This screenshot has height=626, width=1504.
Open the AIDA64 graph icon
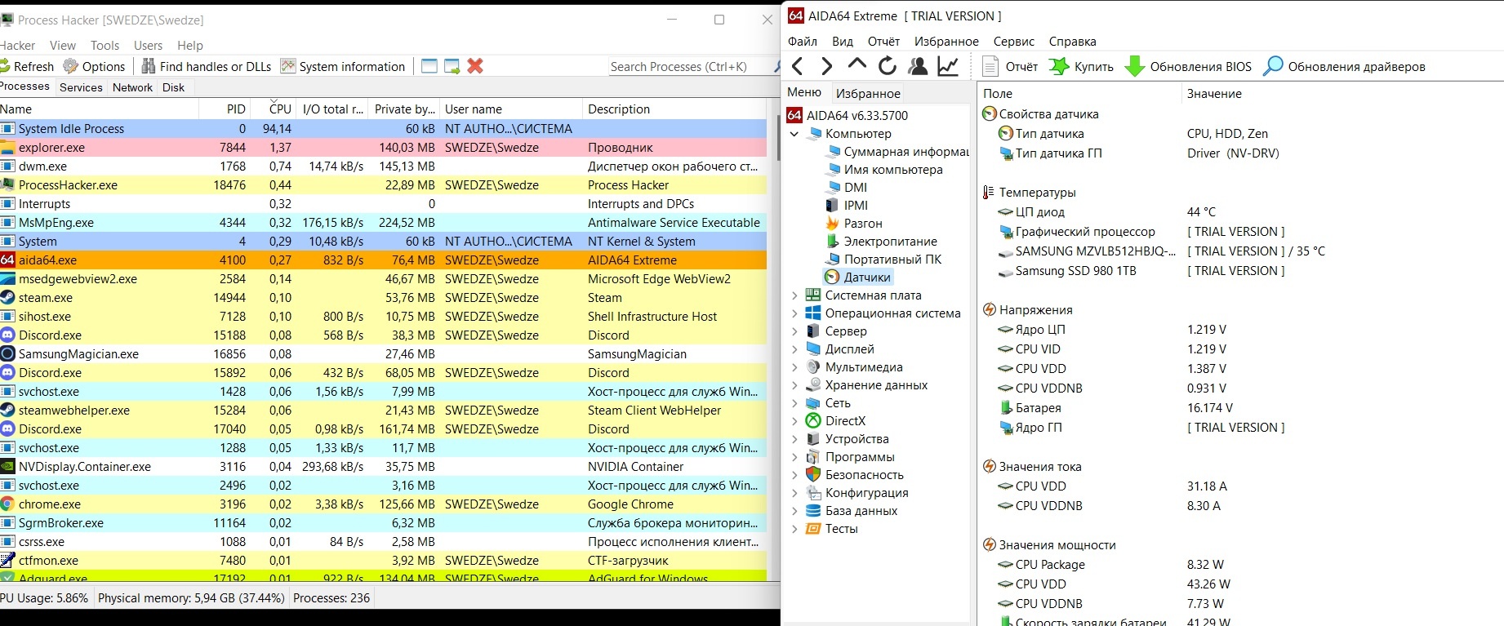[x=948, y=66]
